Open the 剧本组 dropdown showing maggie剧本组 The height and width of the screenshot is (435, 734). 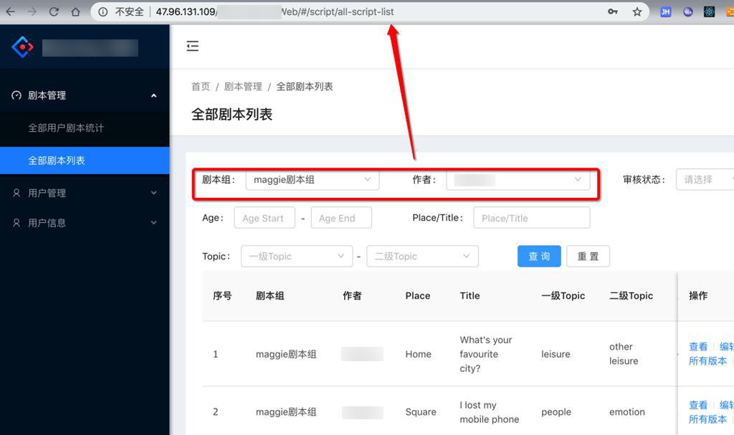point(312,180)
